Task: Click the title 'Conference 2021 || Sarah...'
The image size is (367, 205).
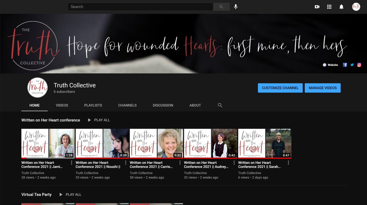Action: [259, 167]
